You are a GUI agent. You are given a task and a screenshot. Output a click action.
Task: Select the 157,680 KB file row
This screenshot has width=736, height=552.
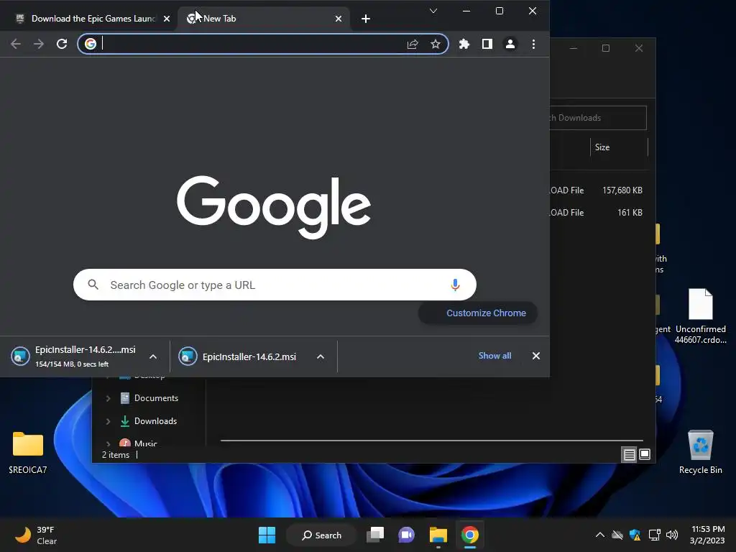pyautogui.click(x=597, y=190)
